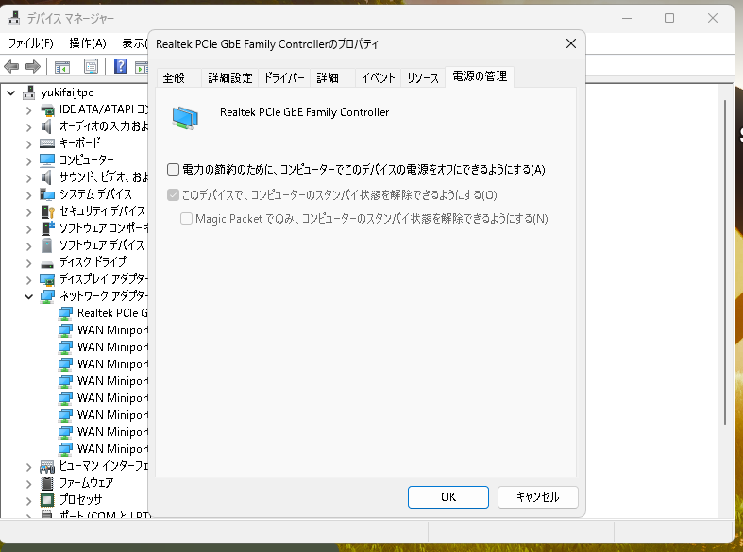Click the オーディオの入力 speaker icon
Screen dimensions: 743x552
pos(46,126)
